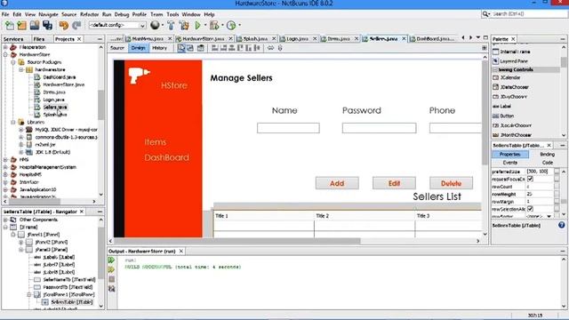Open the Code properties section
Viewport: 569px width, 320px height.
tap(548, 163)
